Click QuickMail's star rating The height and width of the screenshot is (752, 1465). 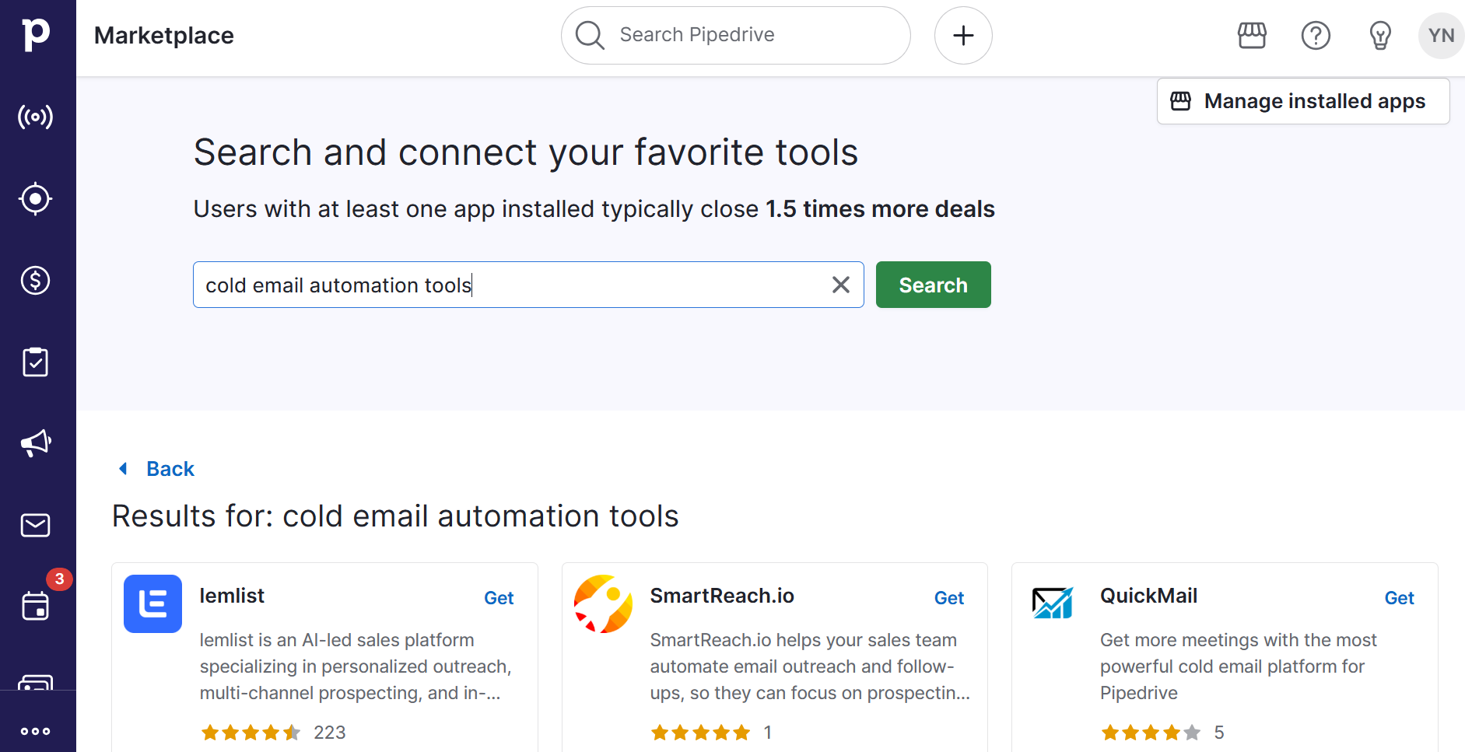[1150, 732]
